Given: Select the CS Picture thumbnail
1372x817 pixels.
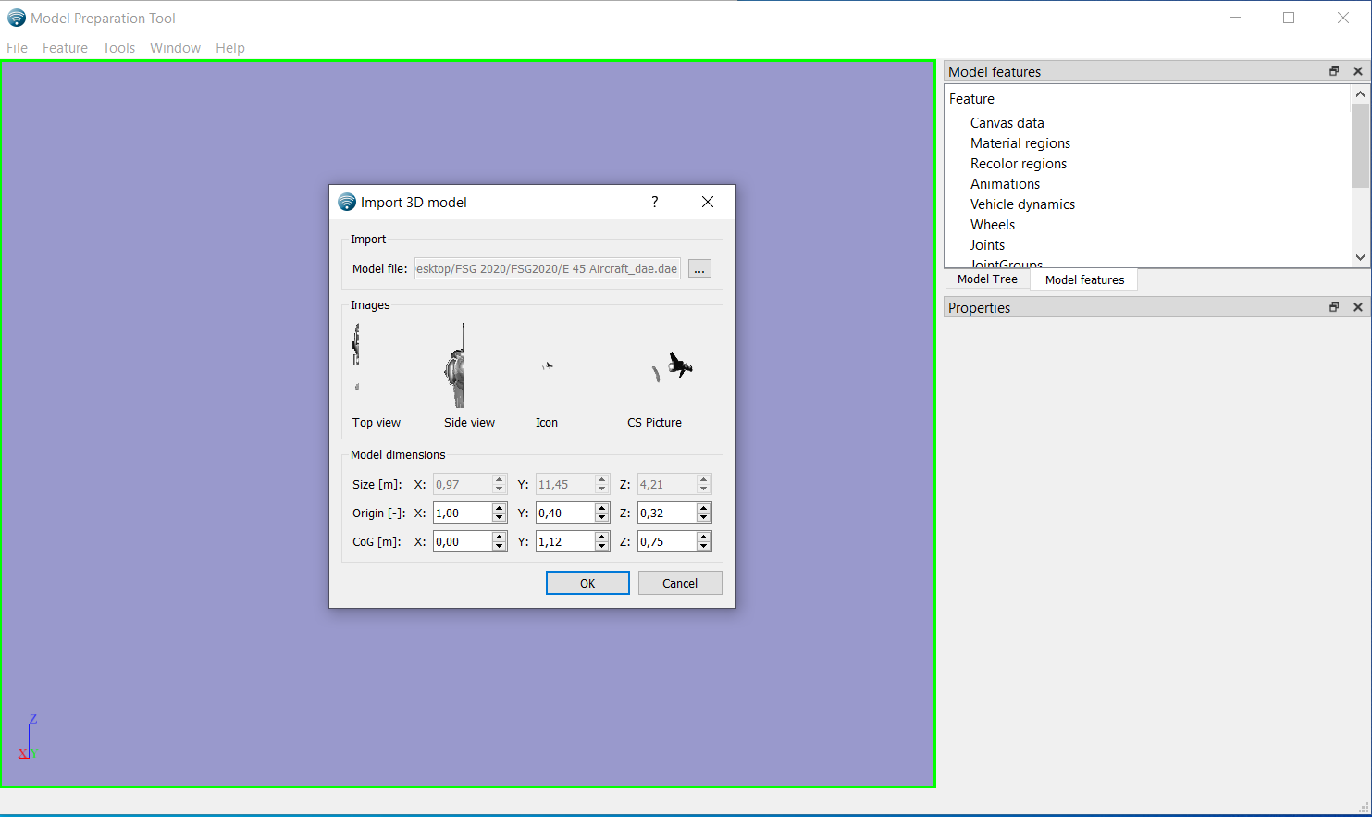Looking at the screenshot, I should click(x=673, y=366).
